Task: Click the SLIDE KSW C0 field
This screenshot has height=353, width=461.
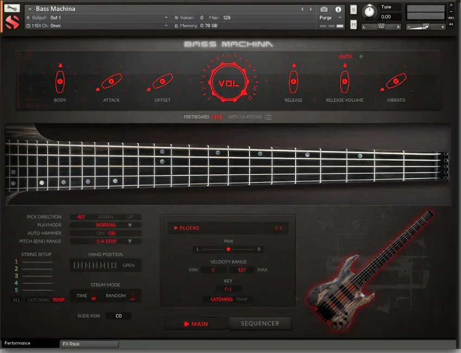Action: click(x=118, y=316)
